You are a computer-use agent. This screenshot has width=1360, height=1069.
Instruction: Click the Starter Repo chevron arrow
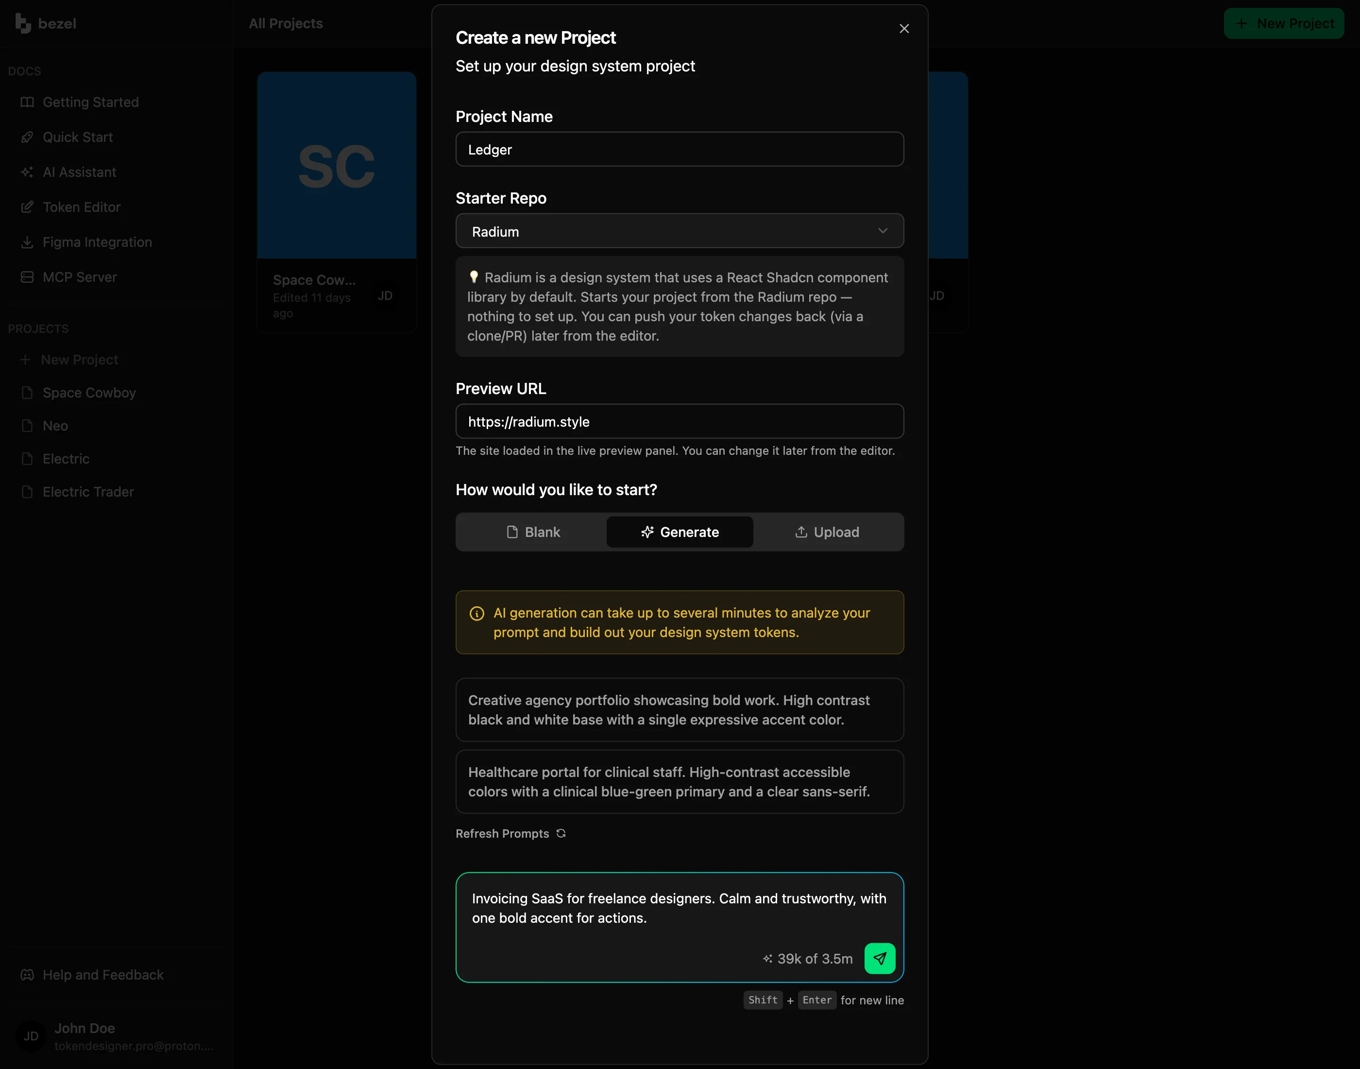[x=882, y=232]
